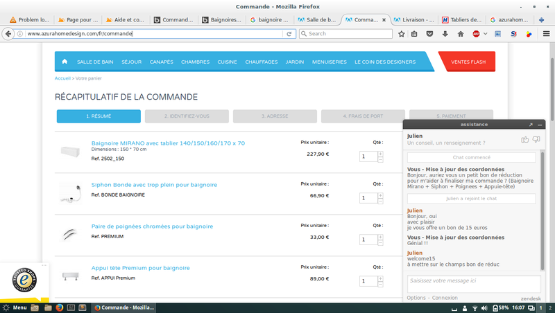The width and height of the screenshot is (555, 313).
Task: Open the Menu button in taskbar
Action: (15, 307)
